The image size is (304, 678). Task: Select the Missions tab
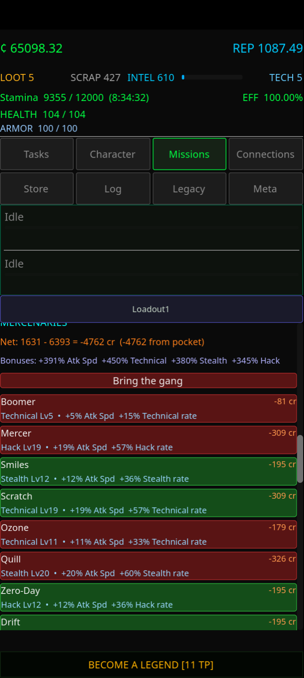[x=189, y=154]
